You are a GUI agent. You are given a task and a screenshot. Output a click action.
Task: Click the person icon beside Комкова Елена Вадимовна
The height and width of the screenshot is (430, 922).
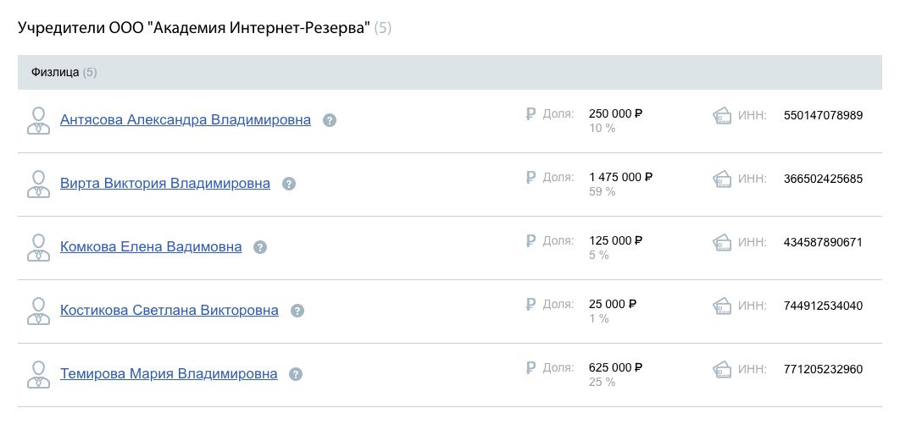click(39, 247)
